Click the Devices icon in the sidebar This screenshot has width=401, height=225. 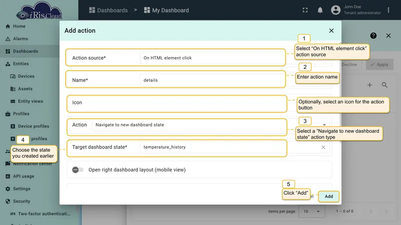(x=13, y=76)
